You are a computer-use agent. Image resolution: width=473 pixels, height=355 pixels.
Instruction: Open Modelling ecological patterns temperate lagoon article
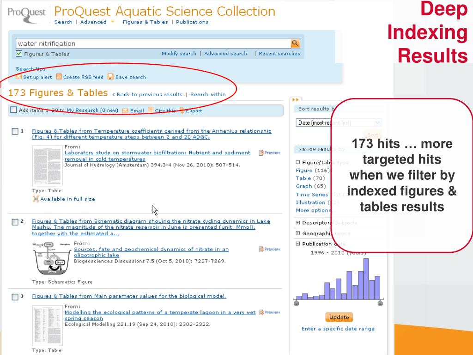pyautogui.click(x=160, y=315)
